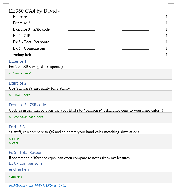Click the '%the end' code block
Image resolution: width=176 pixels, height=194 pixels.
16,177
